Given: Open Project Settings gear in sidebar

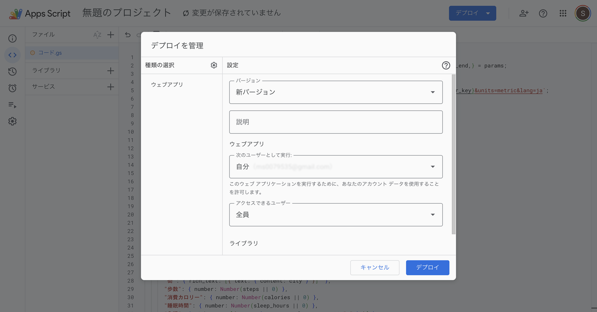Looking at the screenshot, I should [12, 121].
